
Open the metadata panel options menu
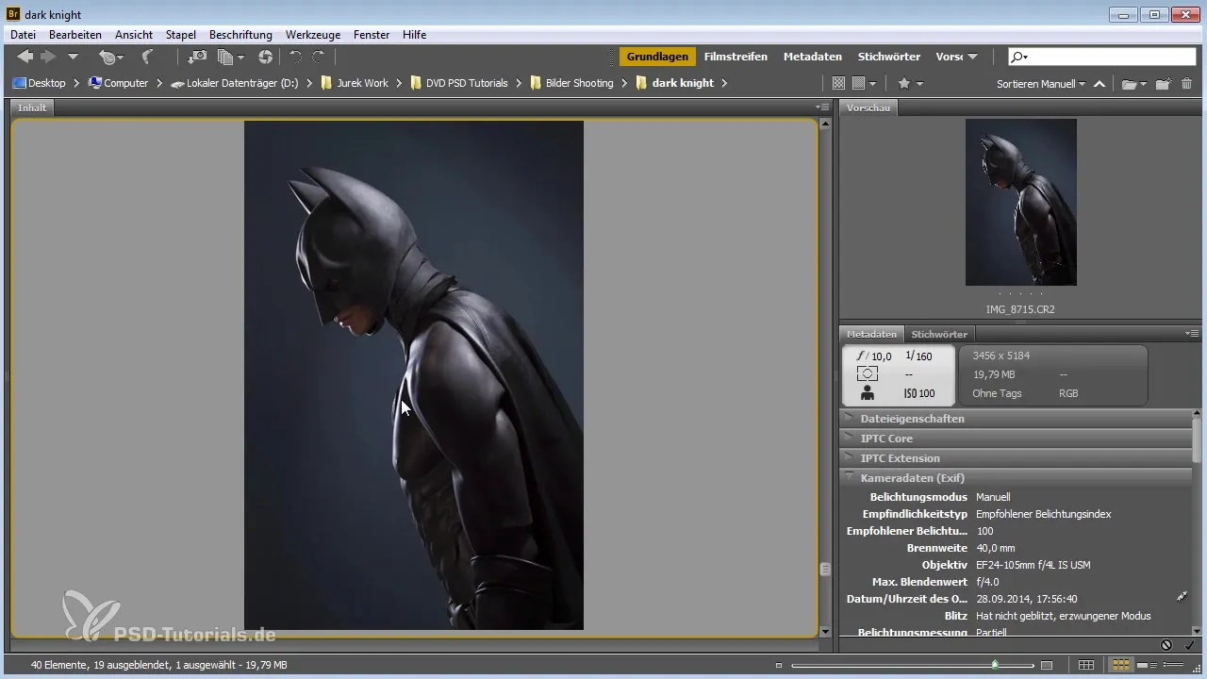tap(1192, 334)
